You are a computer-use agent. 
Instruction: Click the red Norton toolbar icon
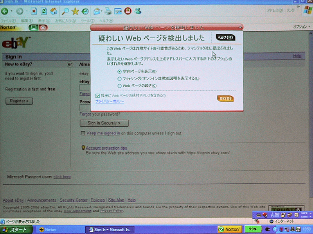tap(43, 27)
